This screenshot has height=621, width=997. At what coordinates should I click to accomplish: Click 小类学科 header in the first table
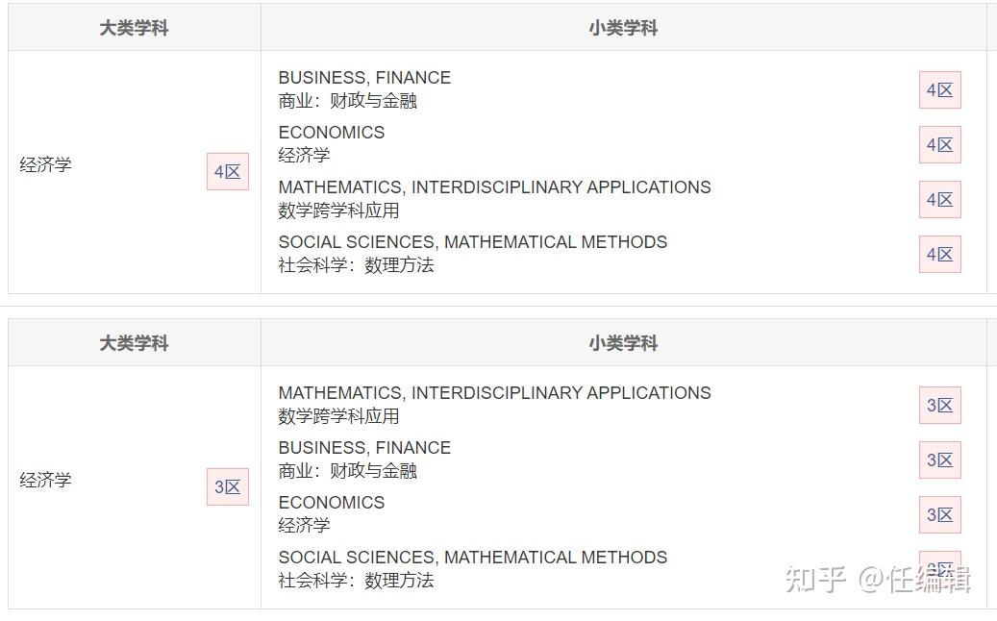pyautogui.click(x=623, y=28)
